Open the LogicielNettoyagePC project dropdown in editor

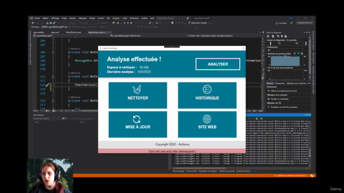point(71,36)
